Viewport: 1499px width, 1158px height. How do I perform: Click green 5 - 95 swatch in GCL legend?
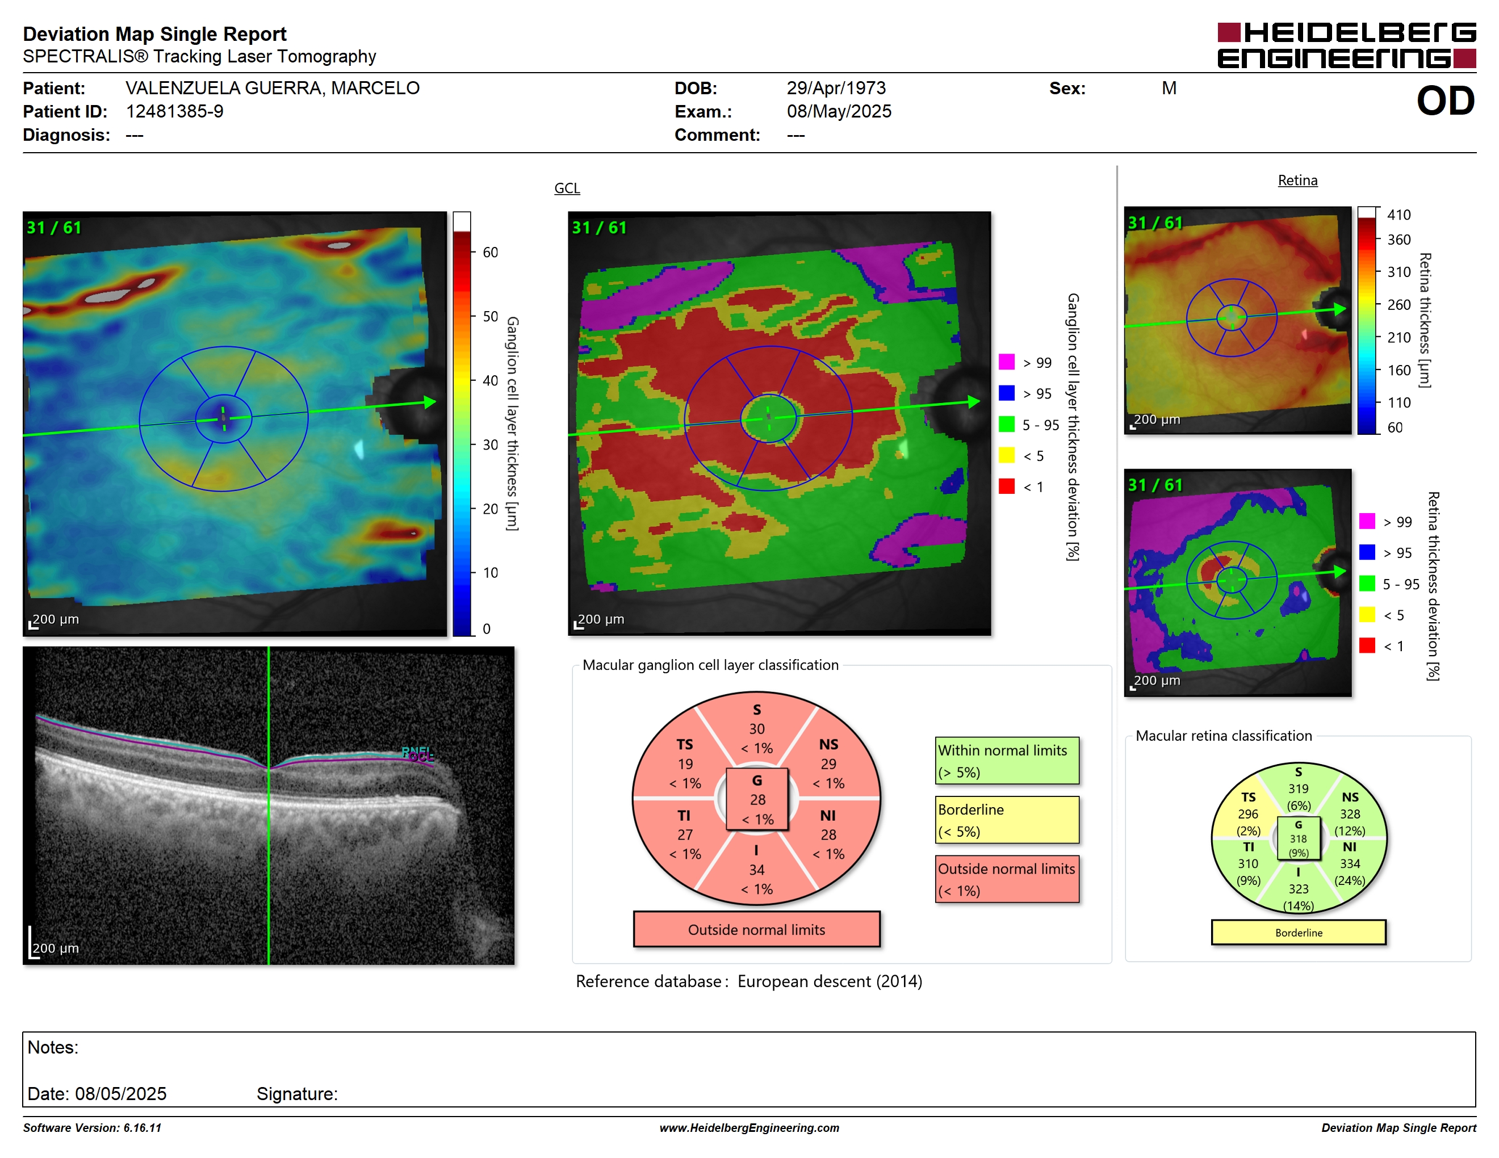click(1006, 425)
